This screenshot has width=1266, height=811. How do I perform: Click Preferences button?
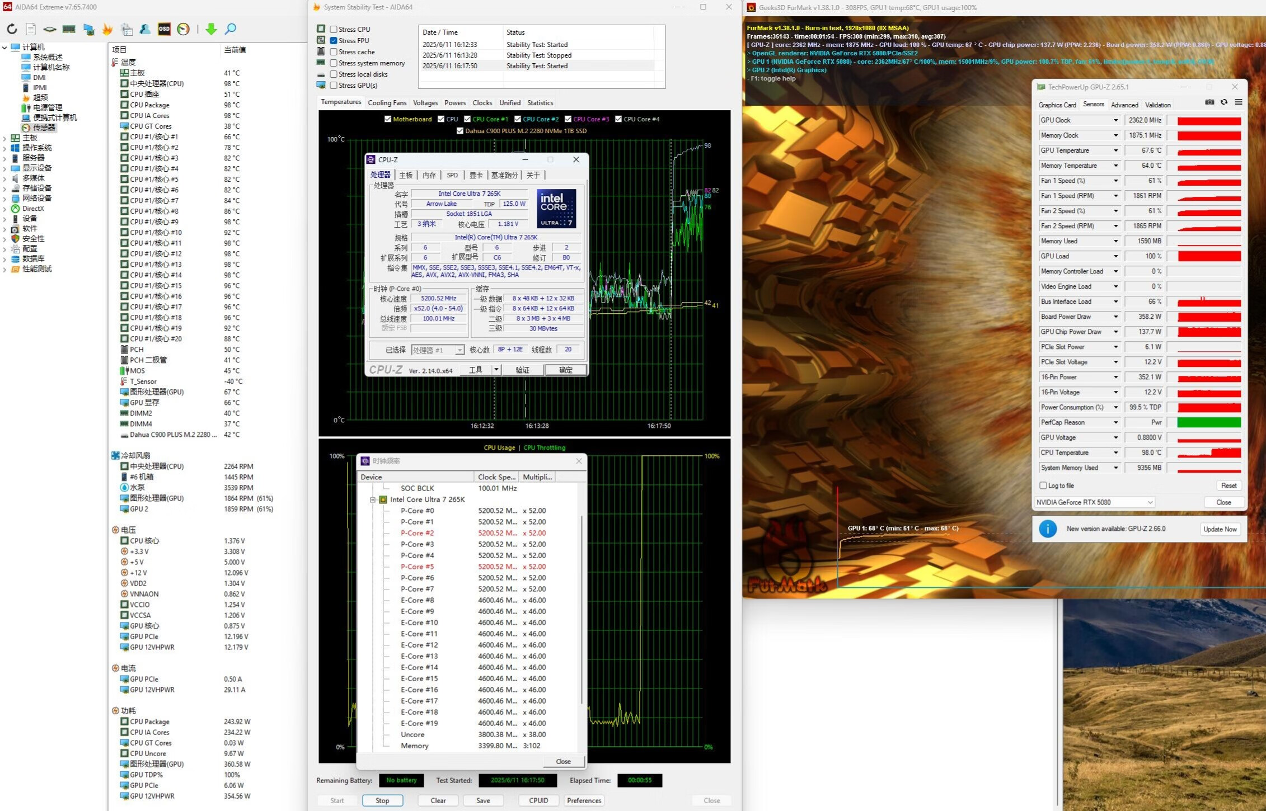pos(584,800)
